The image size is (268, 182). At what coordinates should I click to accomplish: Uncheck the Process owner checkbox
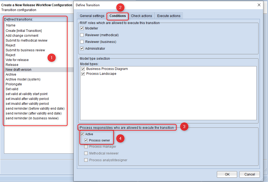[x=86, y=140]
